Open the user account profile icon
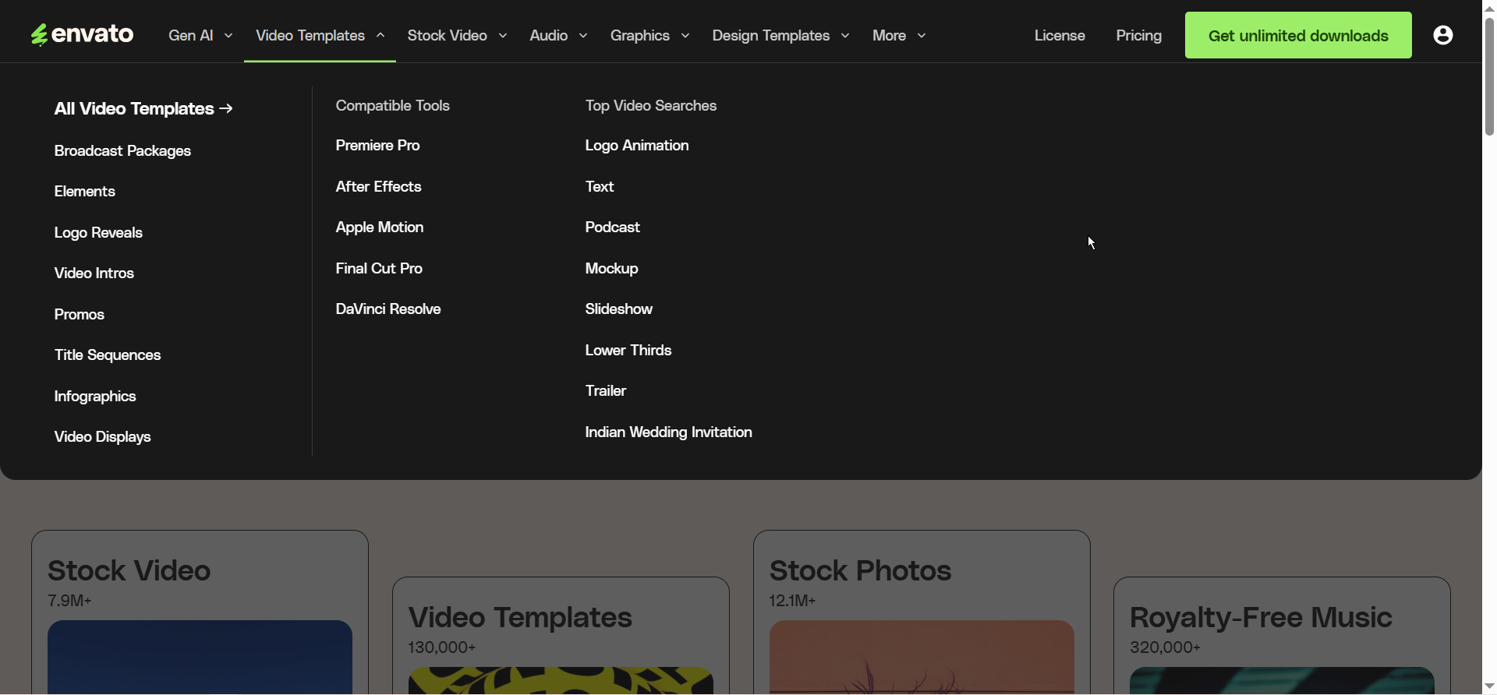This screenshot has height=695, width=1497. coord(1442,35)
